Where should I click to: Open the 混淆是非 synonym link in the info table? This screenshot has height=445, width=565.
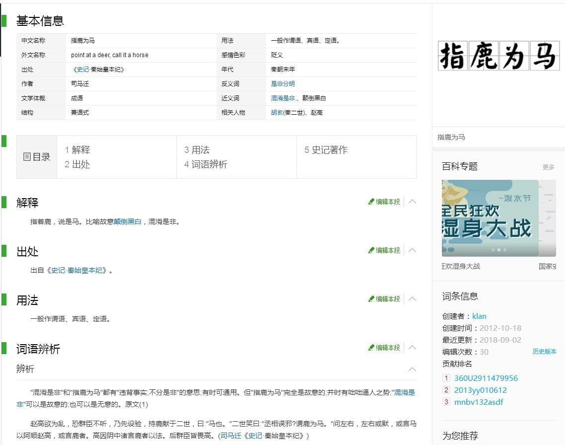283,98
